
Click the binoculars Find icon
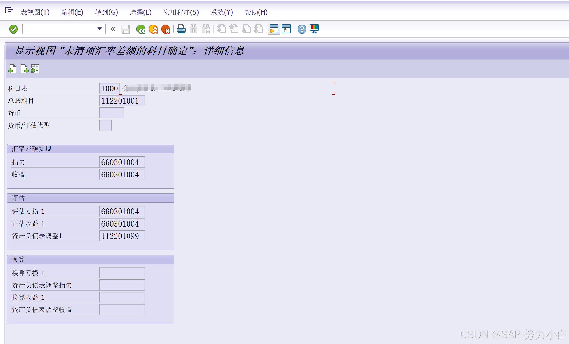[193, 29]
